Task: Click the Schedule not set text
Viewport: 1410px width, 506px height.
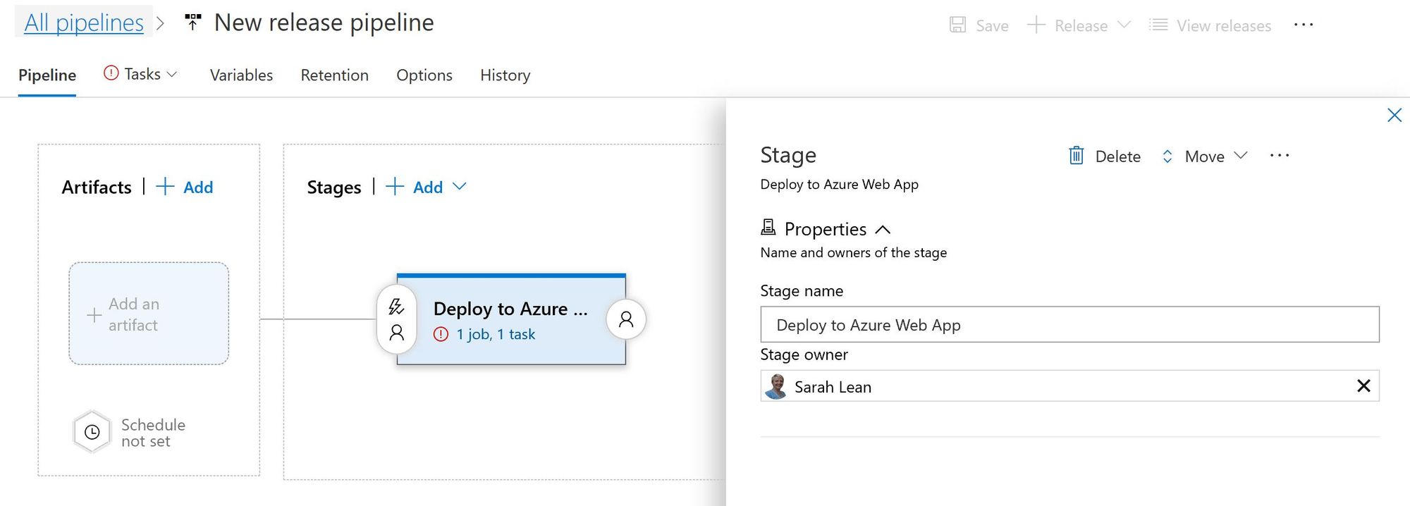Action: (153, 433)
